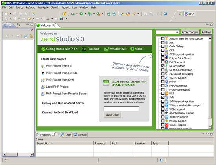
Task: Click the Local PHP Project icon
Action: pos(43,87)
